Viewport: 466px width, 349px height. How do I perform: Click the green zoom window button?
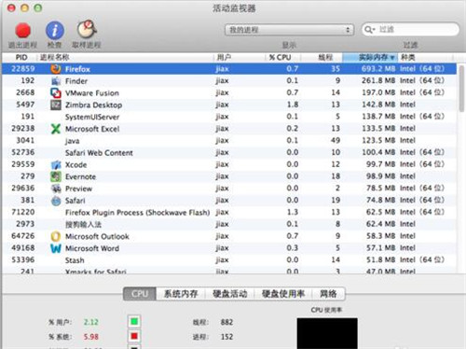click(x=38, y=7)
